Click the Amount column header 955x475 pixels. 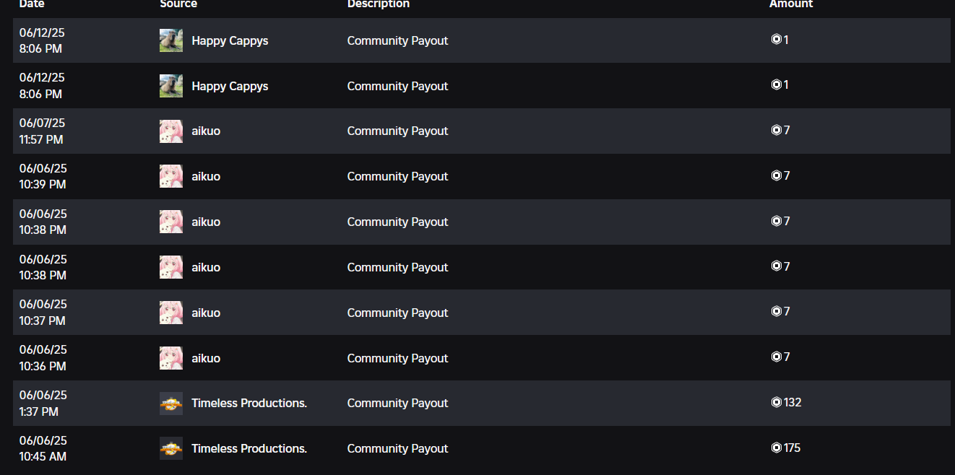pos(791,4)
